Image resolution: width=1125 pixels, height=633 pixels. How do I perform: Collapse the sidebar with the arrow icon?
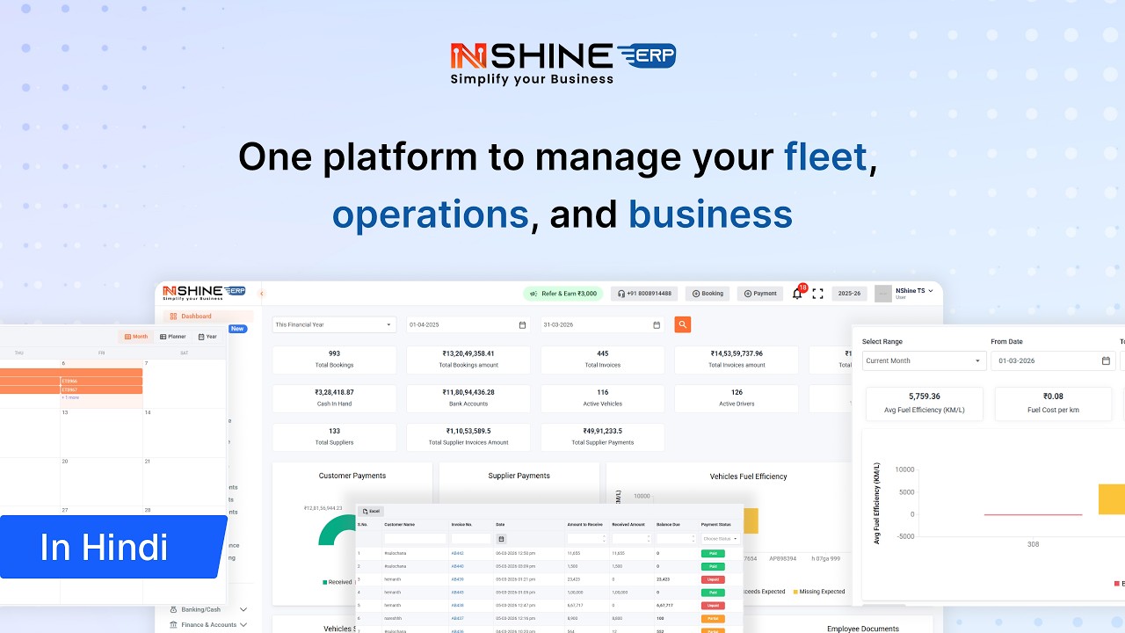click(x=262, y=294)
